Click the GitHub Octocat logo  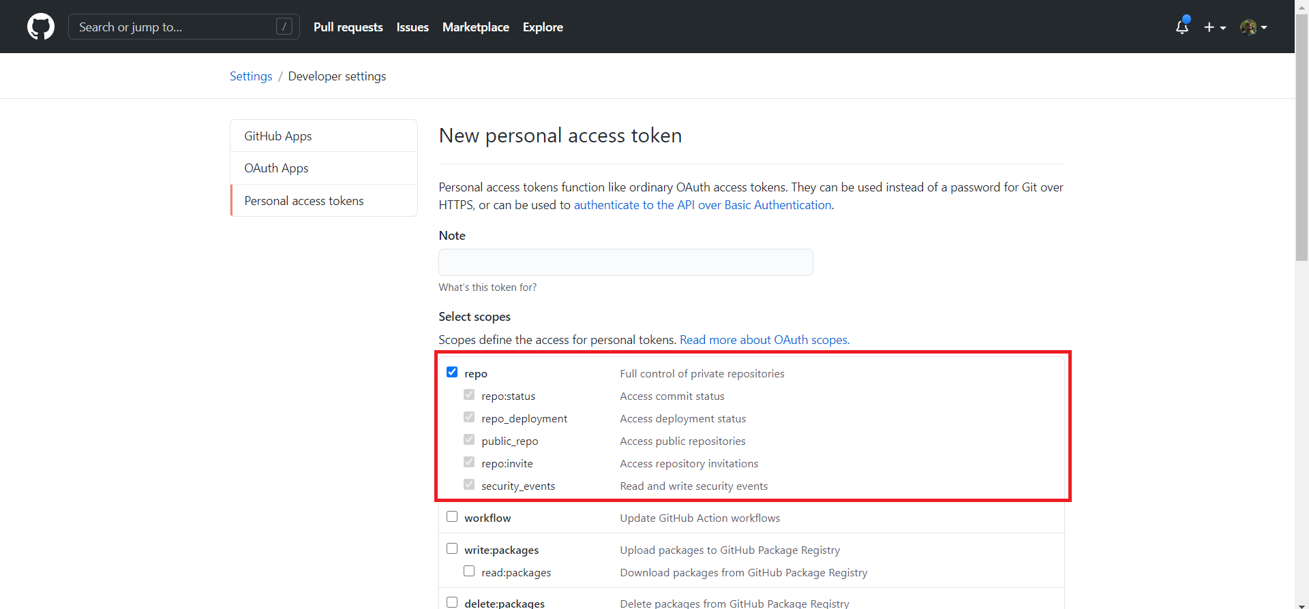coord(41,27)
